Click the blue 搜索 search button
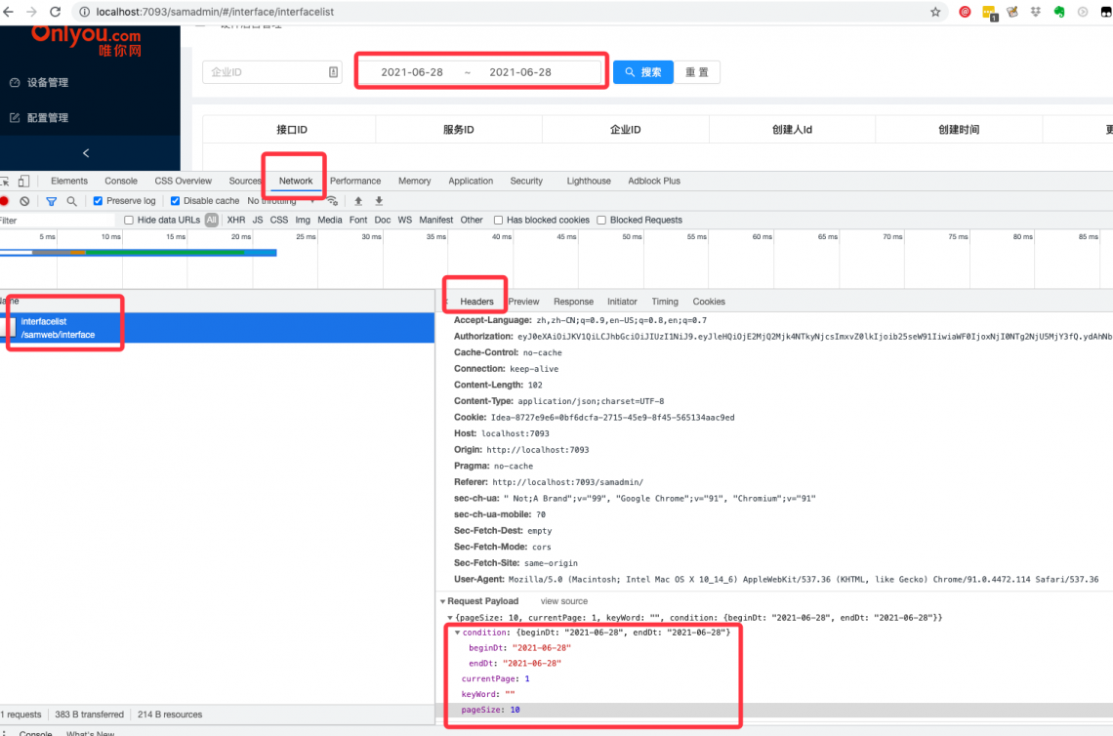Viewport: 1113px width, 736px height. 643,72
